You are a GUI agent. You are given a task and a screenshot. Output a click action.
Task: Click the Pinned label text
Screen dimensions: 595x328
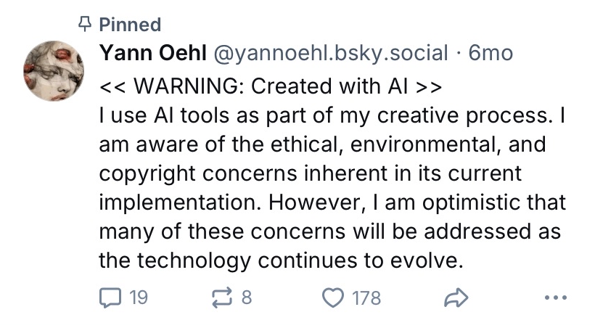tap(130, 24)
